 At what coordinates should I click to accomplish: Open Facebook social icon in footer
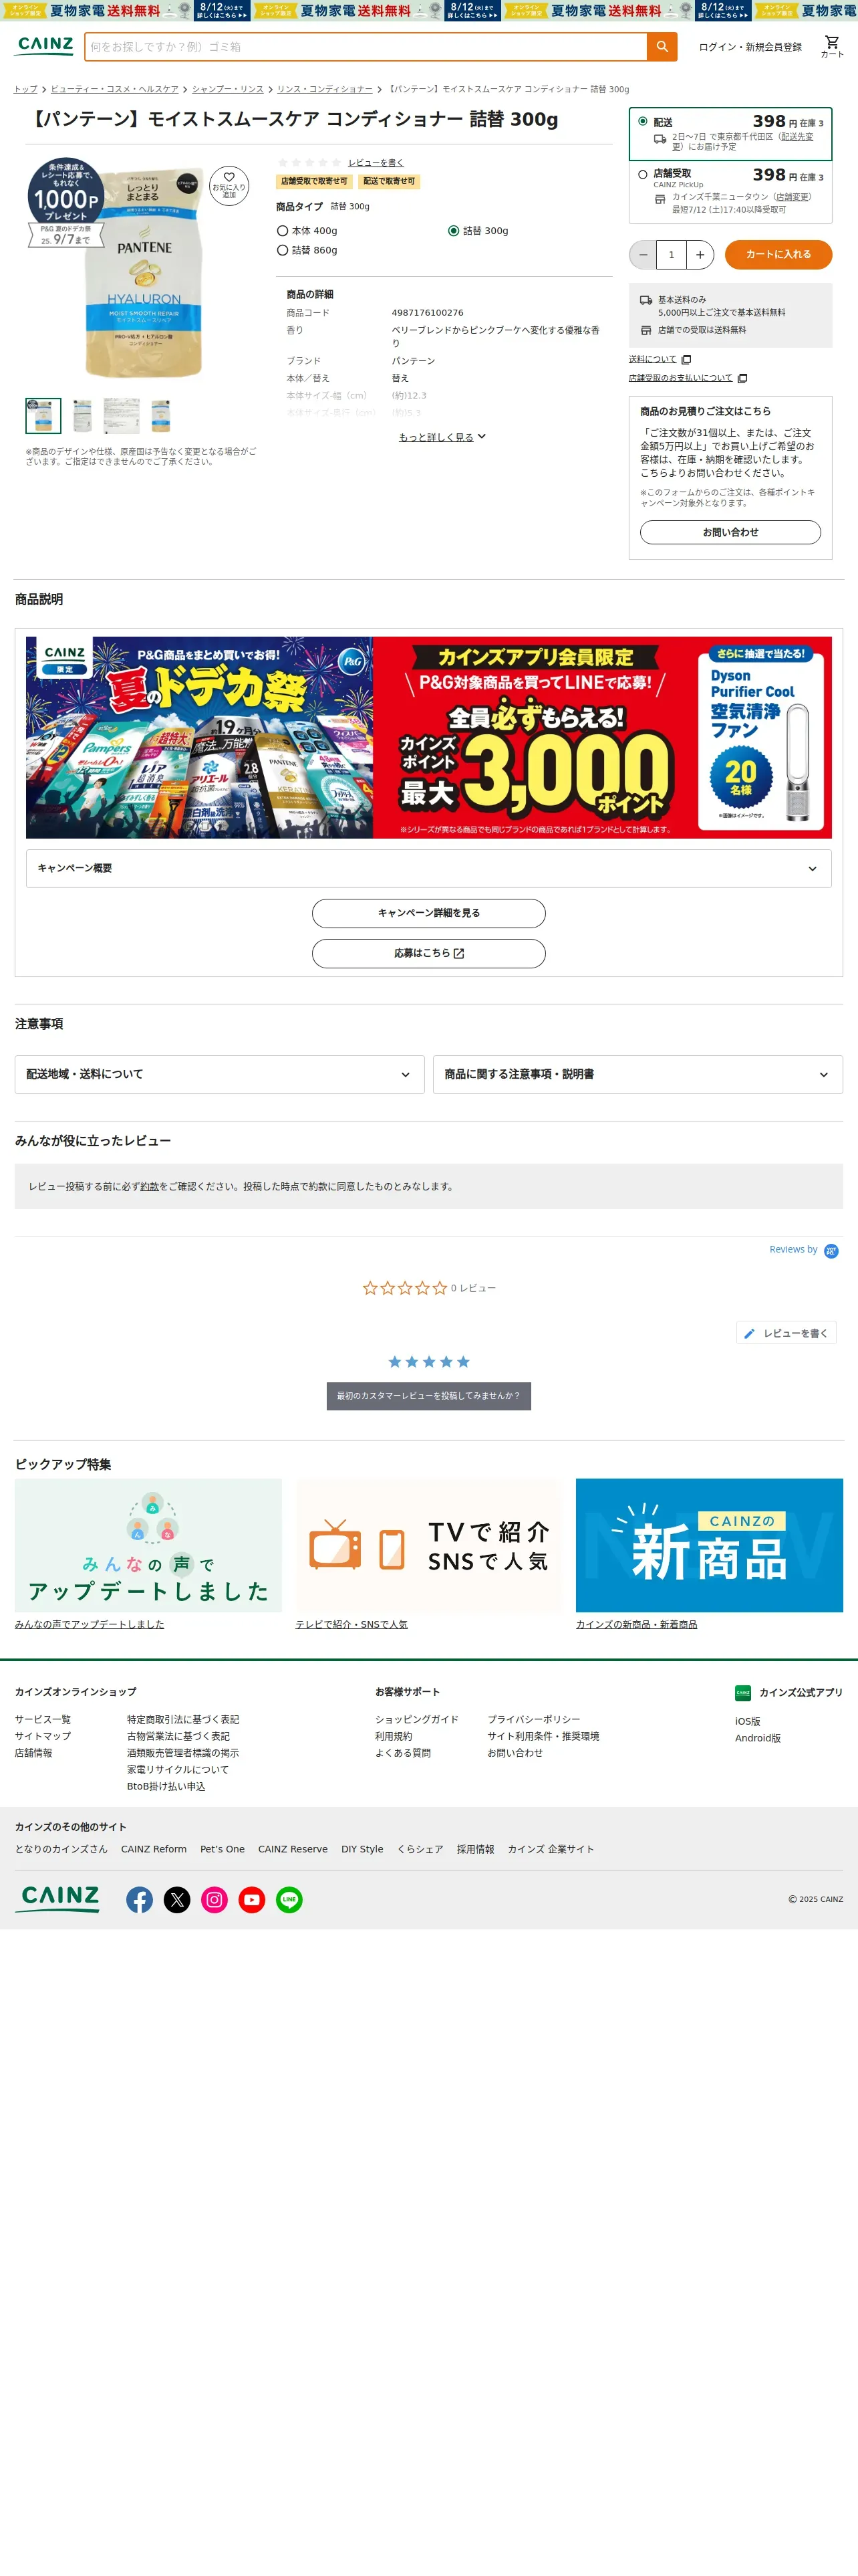point(140,1899)
